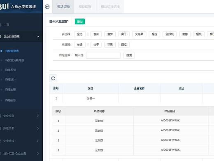Screen dimensions: 214x161
Task: Click the 区县 column header
Action: click(91, 88)
